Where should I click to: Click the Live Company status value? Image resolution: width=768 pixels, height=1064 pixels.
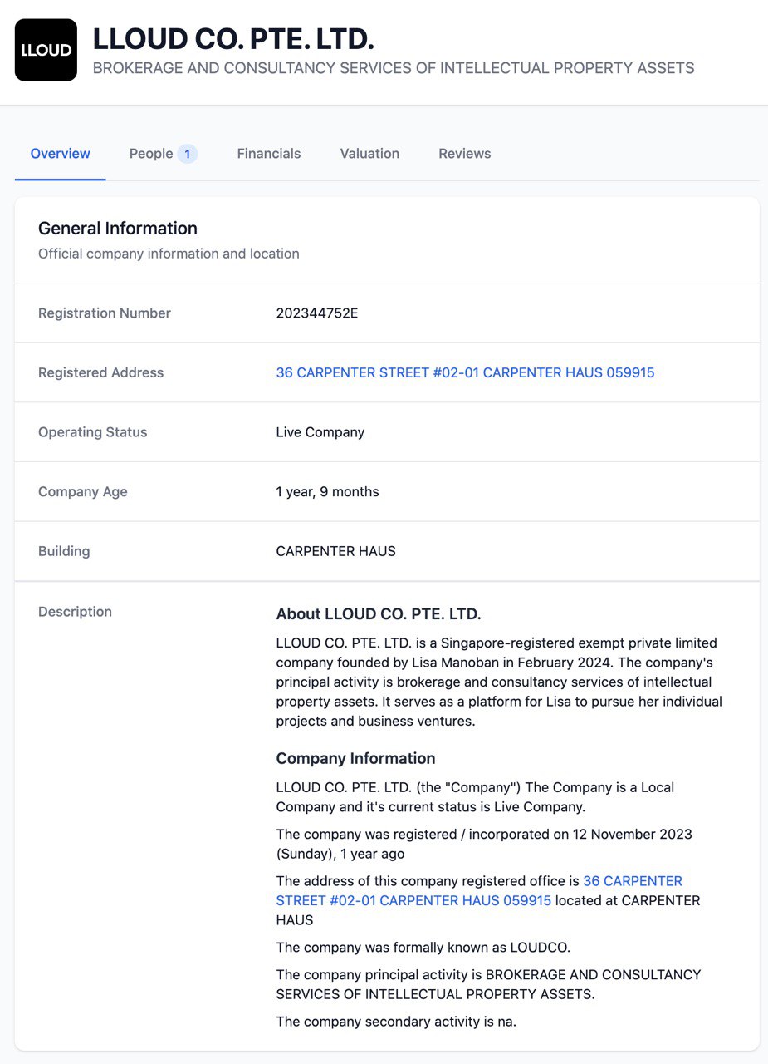tap(320, 432)
